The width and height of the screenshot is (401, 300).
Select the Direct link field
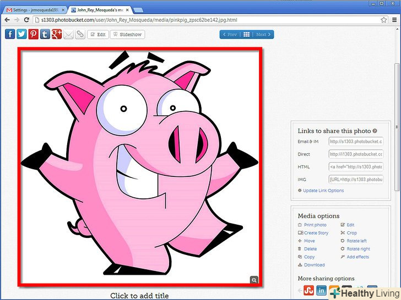click(x=355, y=154)
